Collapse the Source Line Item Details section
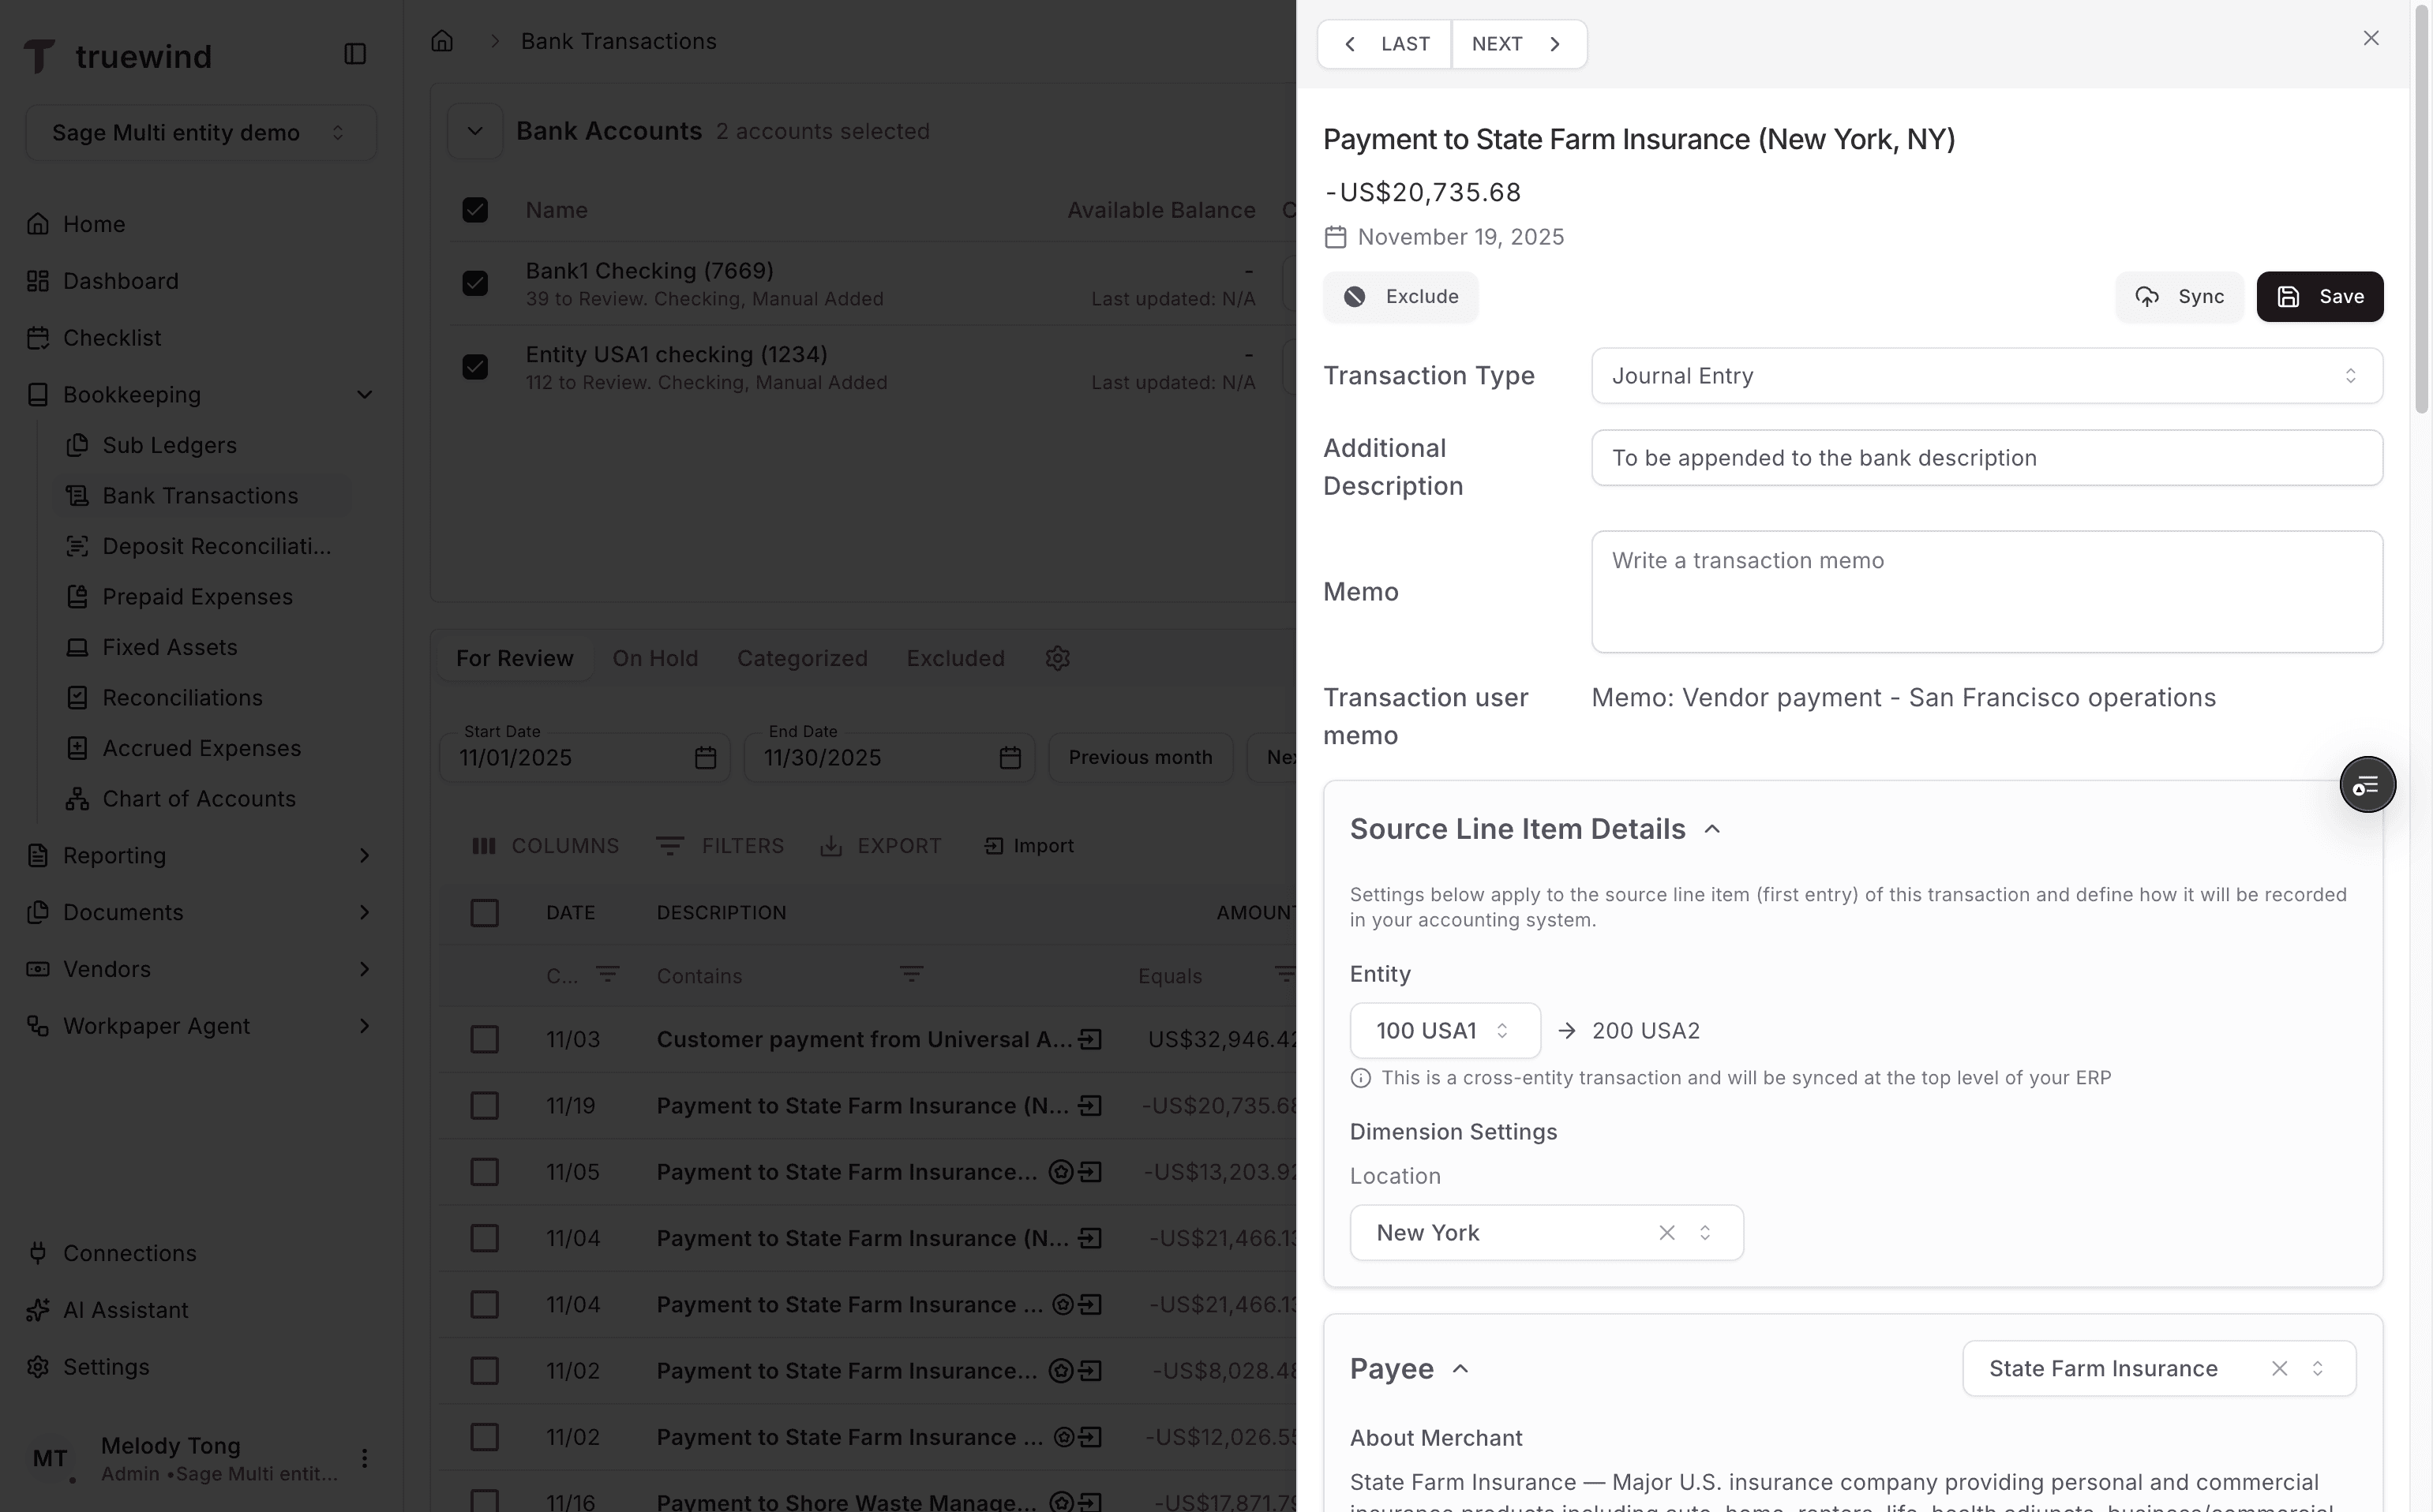The image size is (2433, 1512). click(1711, 829)
